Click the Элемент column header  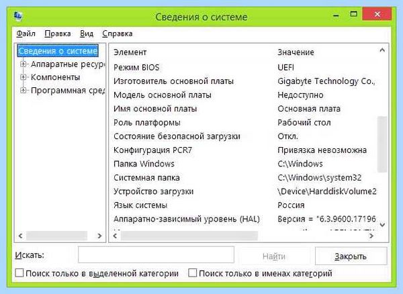130,52
